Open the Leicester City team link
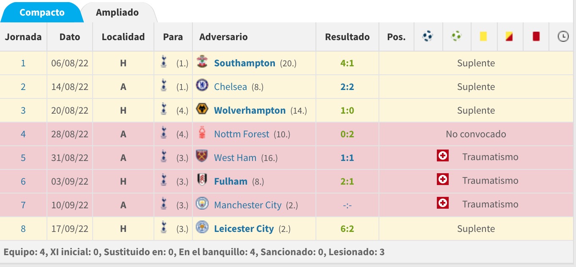The image size is (576, 267). (x=244, y=229)
